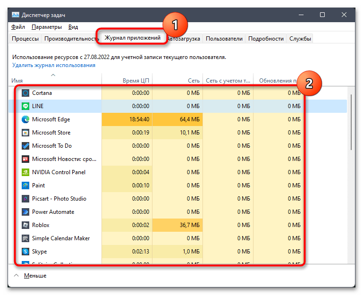Select the Paint row name
The image size is (363, 295).
click(x=38, y=185)
